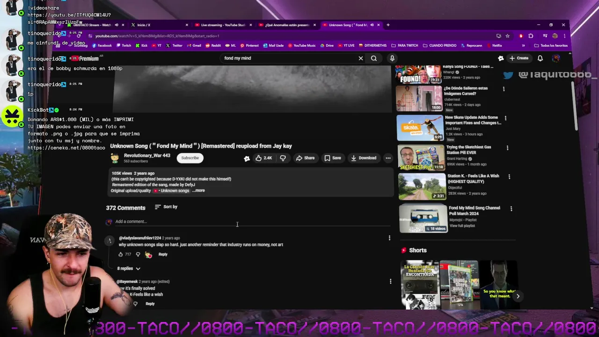Screen dimensions: 599x337
Task: Click the 'Add a comment...' field
Action: point(253,221)
